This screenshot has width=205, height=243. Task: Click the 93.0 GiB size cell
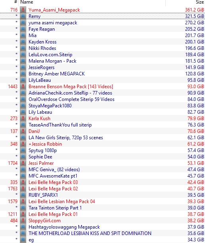pos(196,87)
